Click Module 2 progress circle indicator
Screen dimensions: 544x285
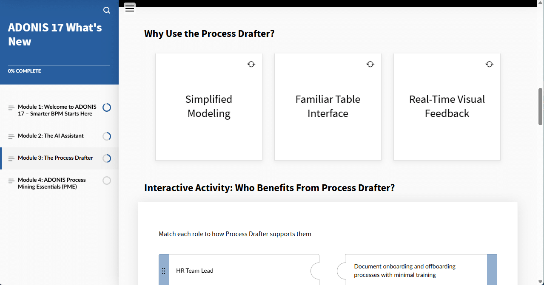click(107, 136)
